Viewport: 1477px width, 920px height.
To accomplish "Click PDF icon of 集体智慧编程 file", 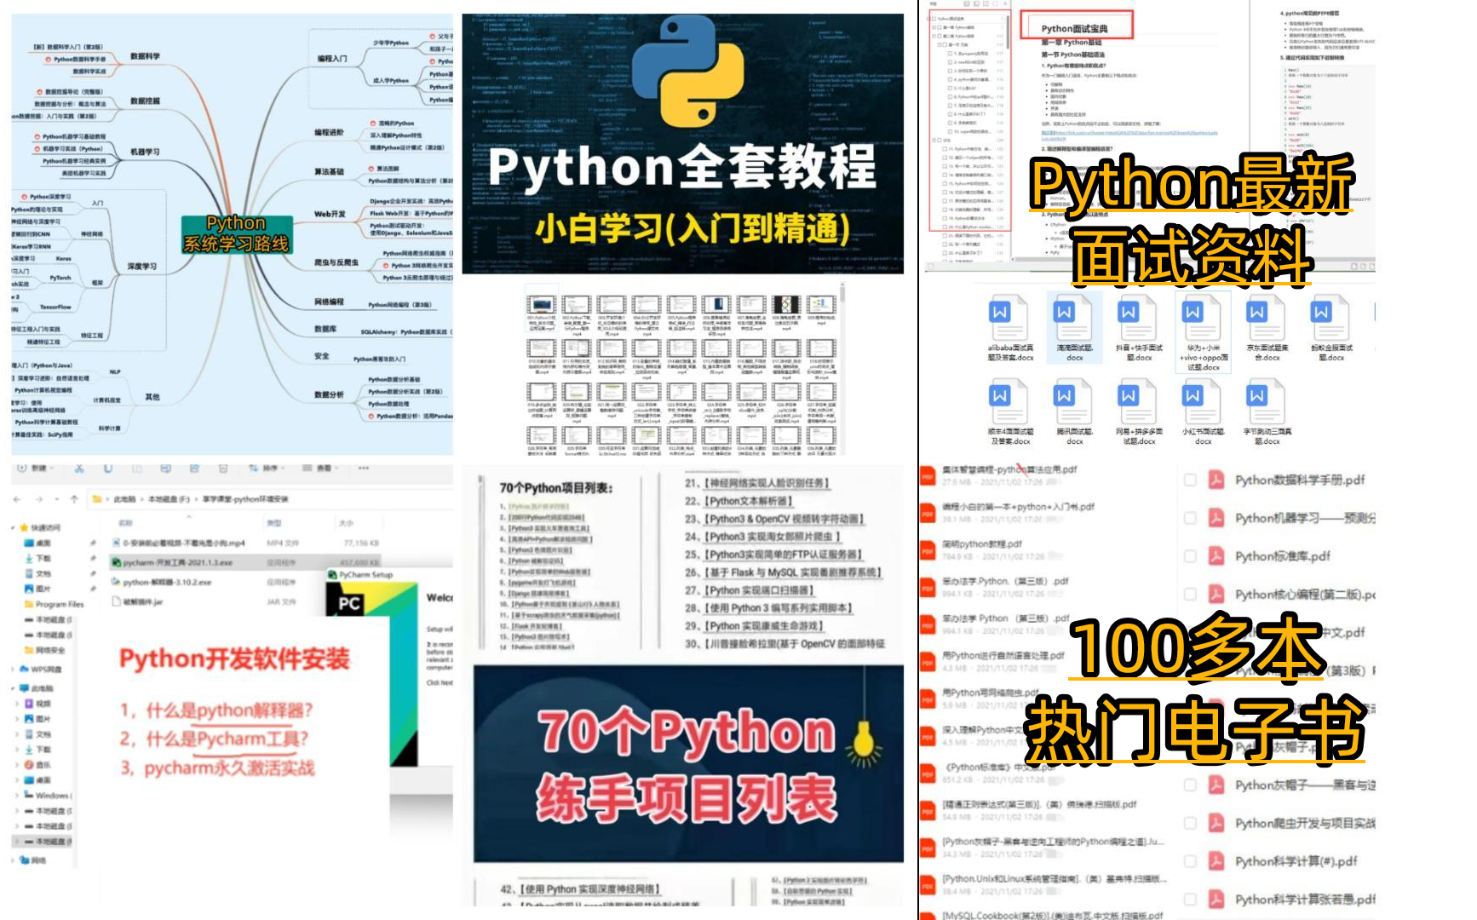I will (x=928, y=476).
